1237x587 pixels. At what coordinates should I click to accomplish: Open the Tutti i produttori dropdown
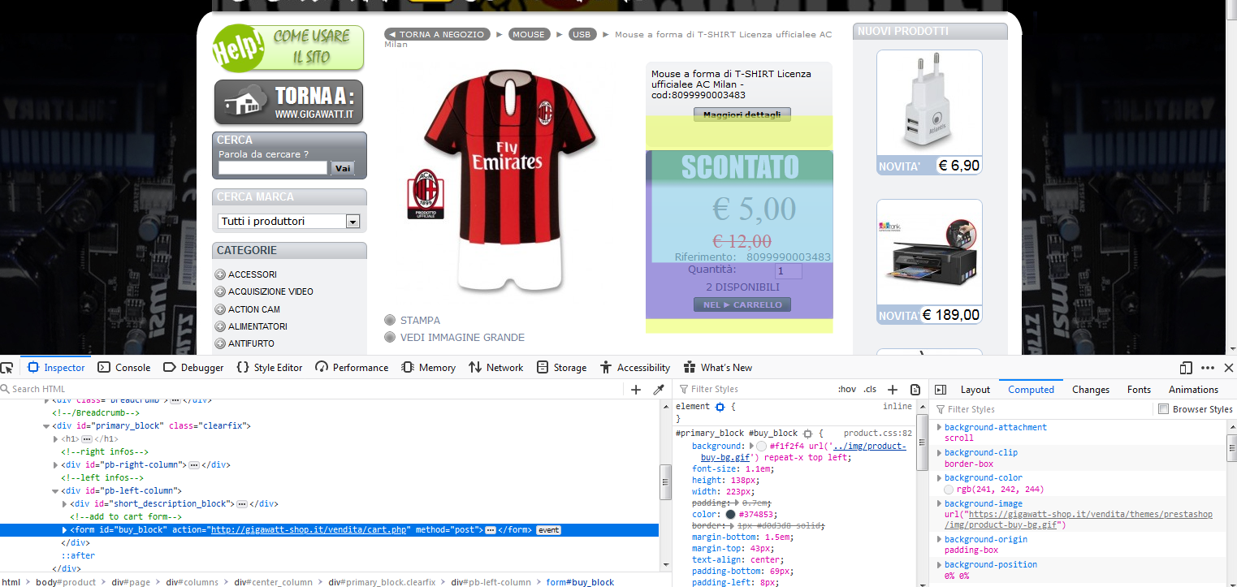point(288,221)
